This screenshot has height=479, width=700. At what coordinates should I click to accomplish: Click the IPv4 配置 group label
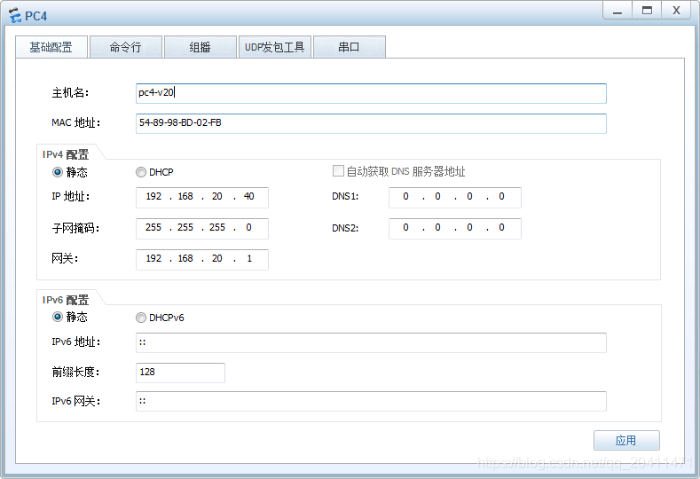pos(66,154)
